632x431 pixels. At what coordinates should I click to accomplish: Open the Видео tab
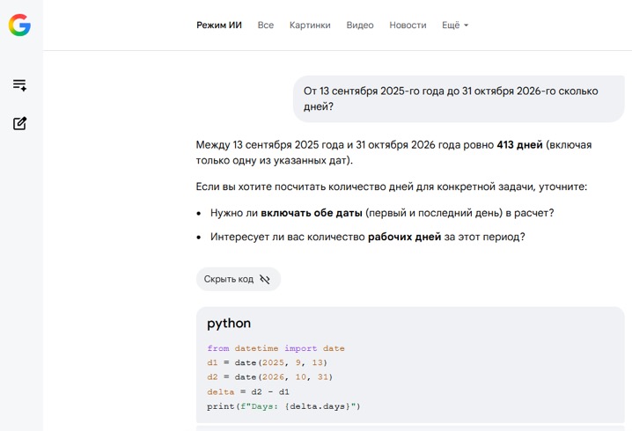pyautogui.click(x=360, y=25)
